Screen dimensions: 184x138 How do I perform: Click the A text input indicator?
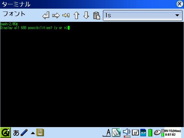click(x=107, y=133)
